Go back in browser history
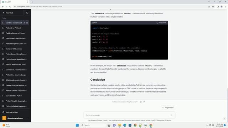Viewport: 228px width, 128px height. click(x=2, y=6)
